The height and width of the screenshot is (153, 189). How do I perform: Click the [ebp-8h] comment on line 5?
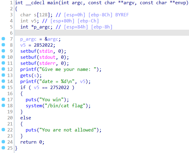pyautogui.click(x=102, y=27)
